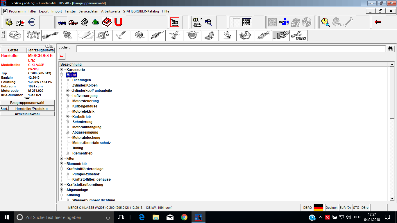Click the red back arrow below search

[x=62, y=56]
